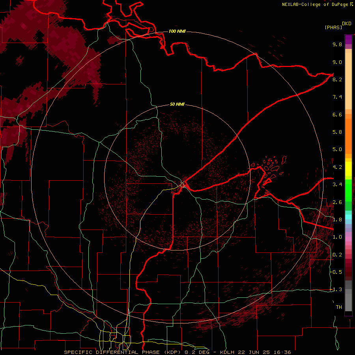
Task: Select the 1.8 value on the color scale
Action: (337, 220)
